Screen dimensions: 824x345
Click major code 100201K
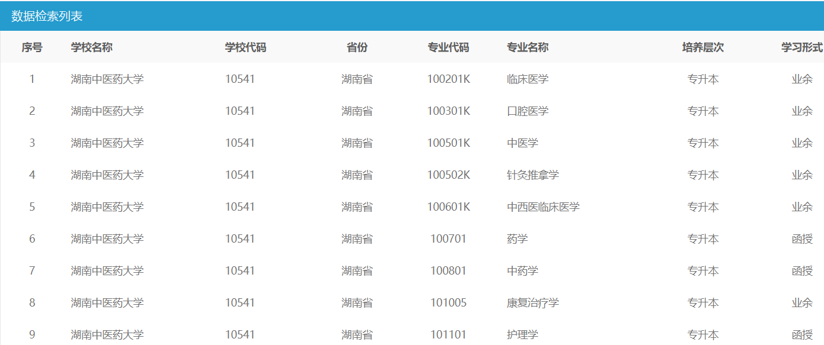click(448, 79)
